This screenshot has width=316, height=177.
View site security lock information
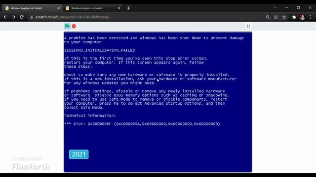[32, 17]
